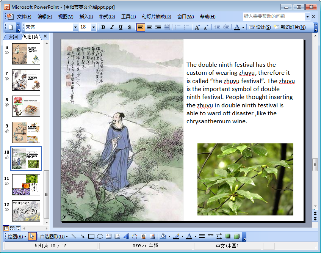Select the Oval drawing tool
This screenshot has height=253, width=321.
100,236
